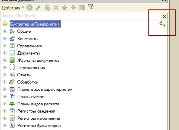Image resolution: width=179 pixels, height=130 pixels.
Task: Click the Документы page icon
Action: (12, 53)
